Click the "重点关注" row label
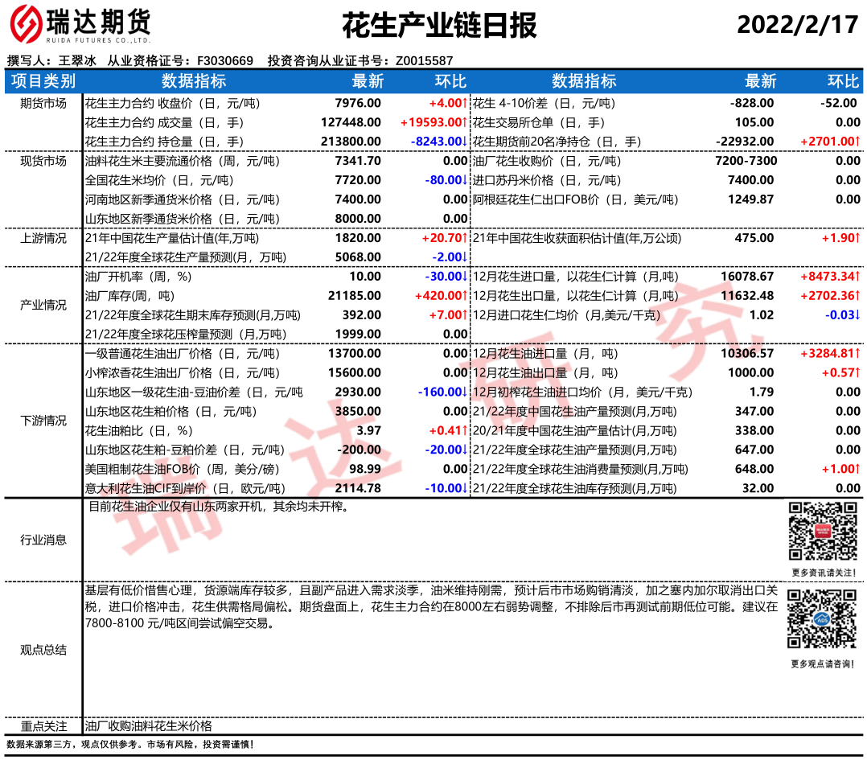867x760 pixels. click(x=43, y=725)
